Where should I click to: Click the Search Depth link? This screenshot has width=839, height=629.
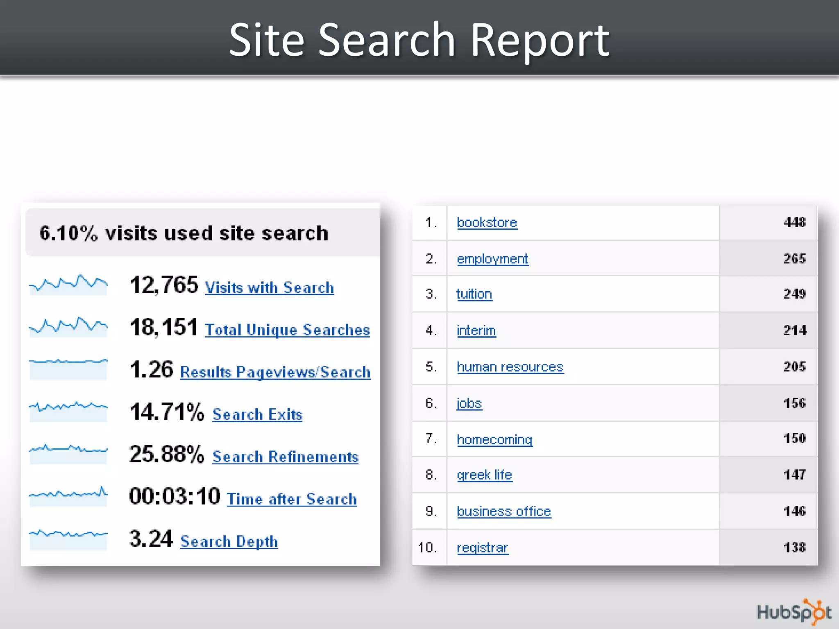click(229, 541)
